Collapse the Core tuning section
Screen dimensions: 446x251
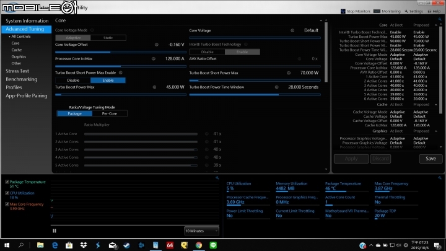[x=321, y=20]
